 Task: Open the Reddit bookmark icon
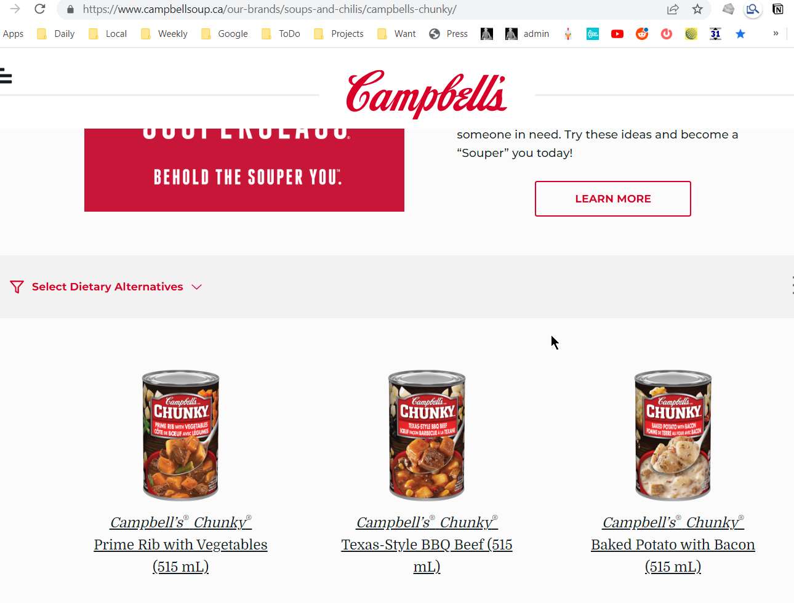(642, 34)
